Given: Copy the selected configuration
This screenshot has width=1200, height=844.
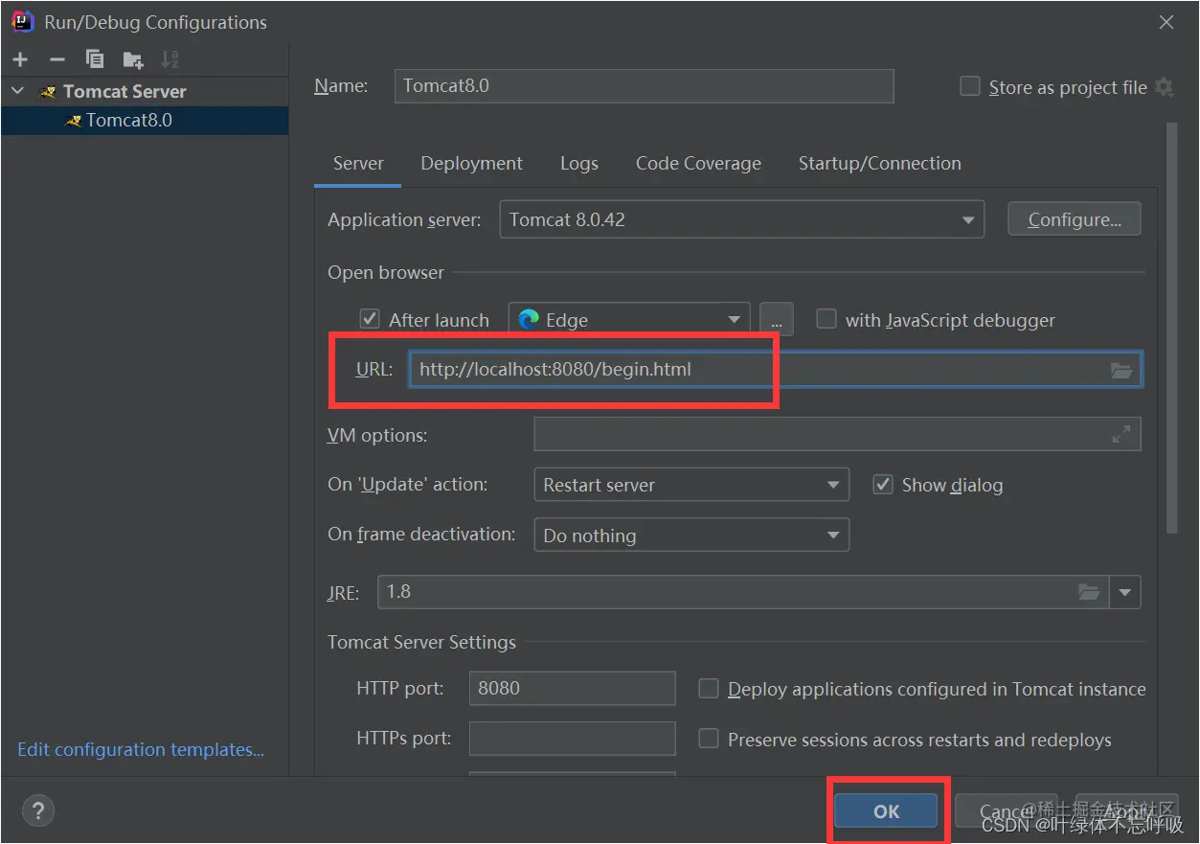Looking at the screenshot, I should 95,59.
